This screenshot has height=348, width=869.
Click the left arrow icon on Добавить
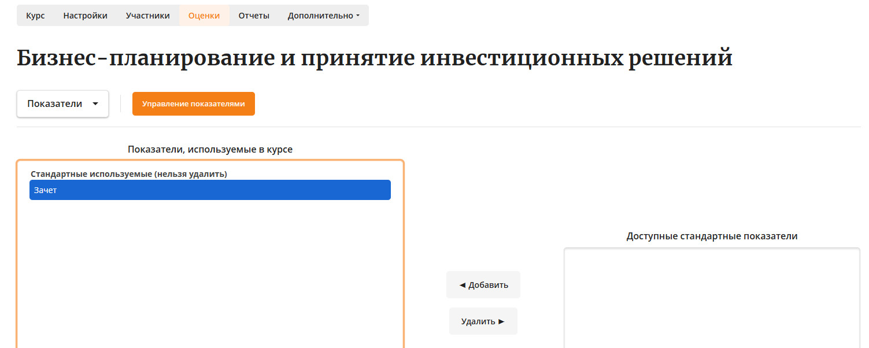(462, 285)
